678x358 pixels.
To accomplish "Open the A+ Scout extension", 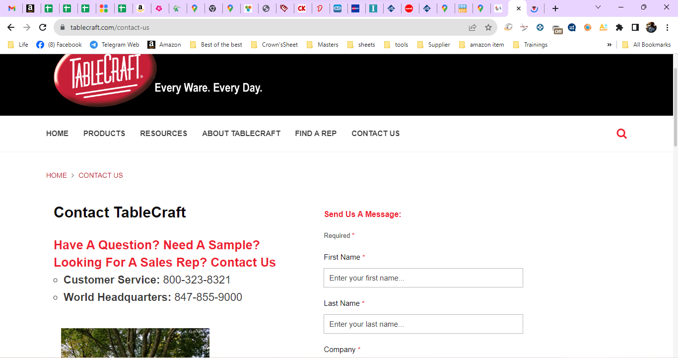I will point(604,28).
